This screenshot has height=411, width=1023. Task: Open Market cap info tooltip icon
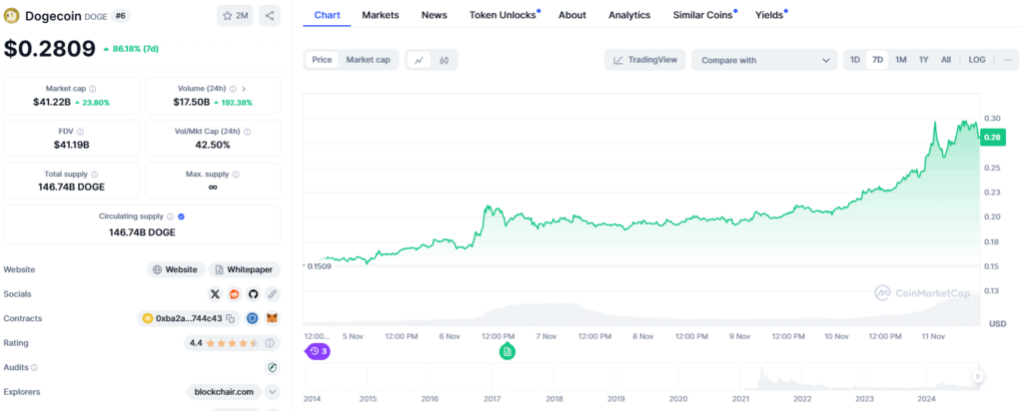click(93, 89)
